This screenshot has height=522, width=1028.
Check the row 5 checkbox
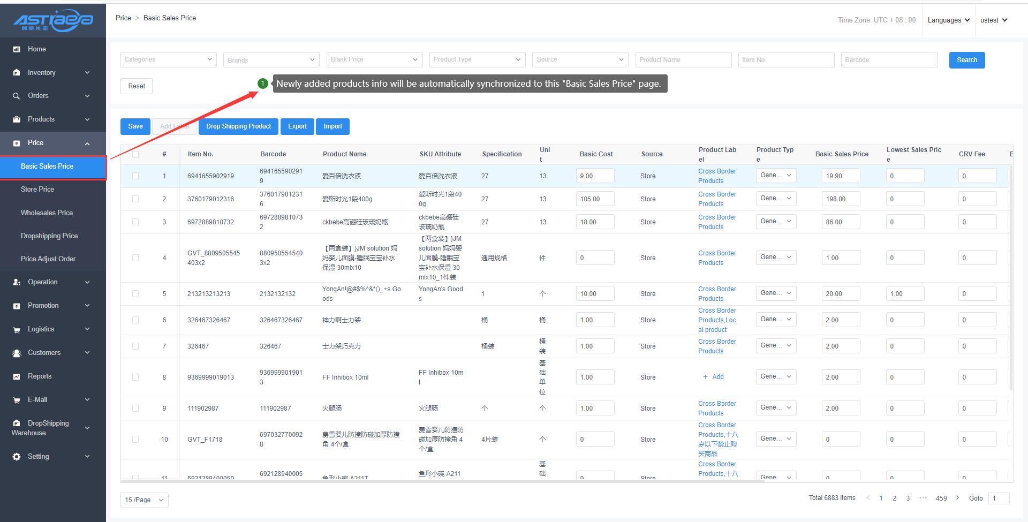(135, 294)
